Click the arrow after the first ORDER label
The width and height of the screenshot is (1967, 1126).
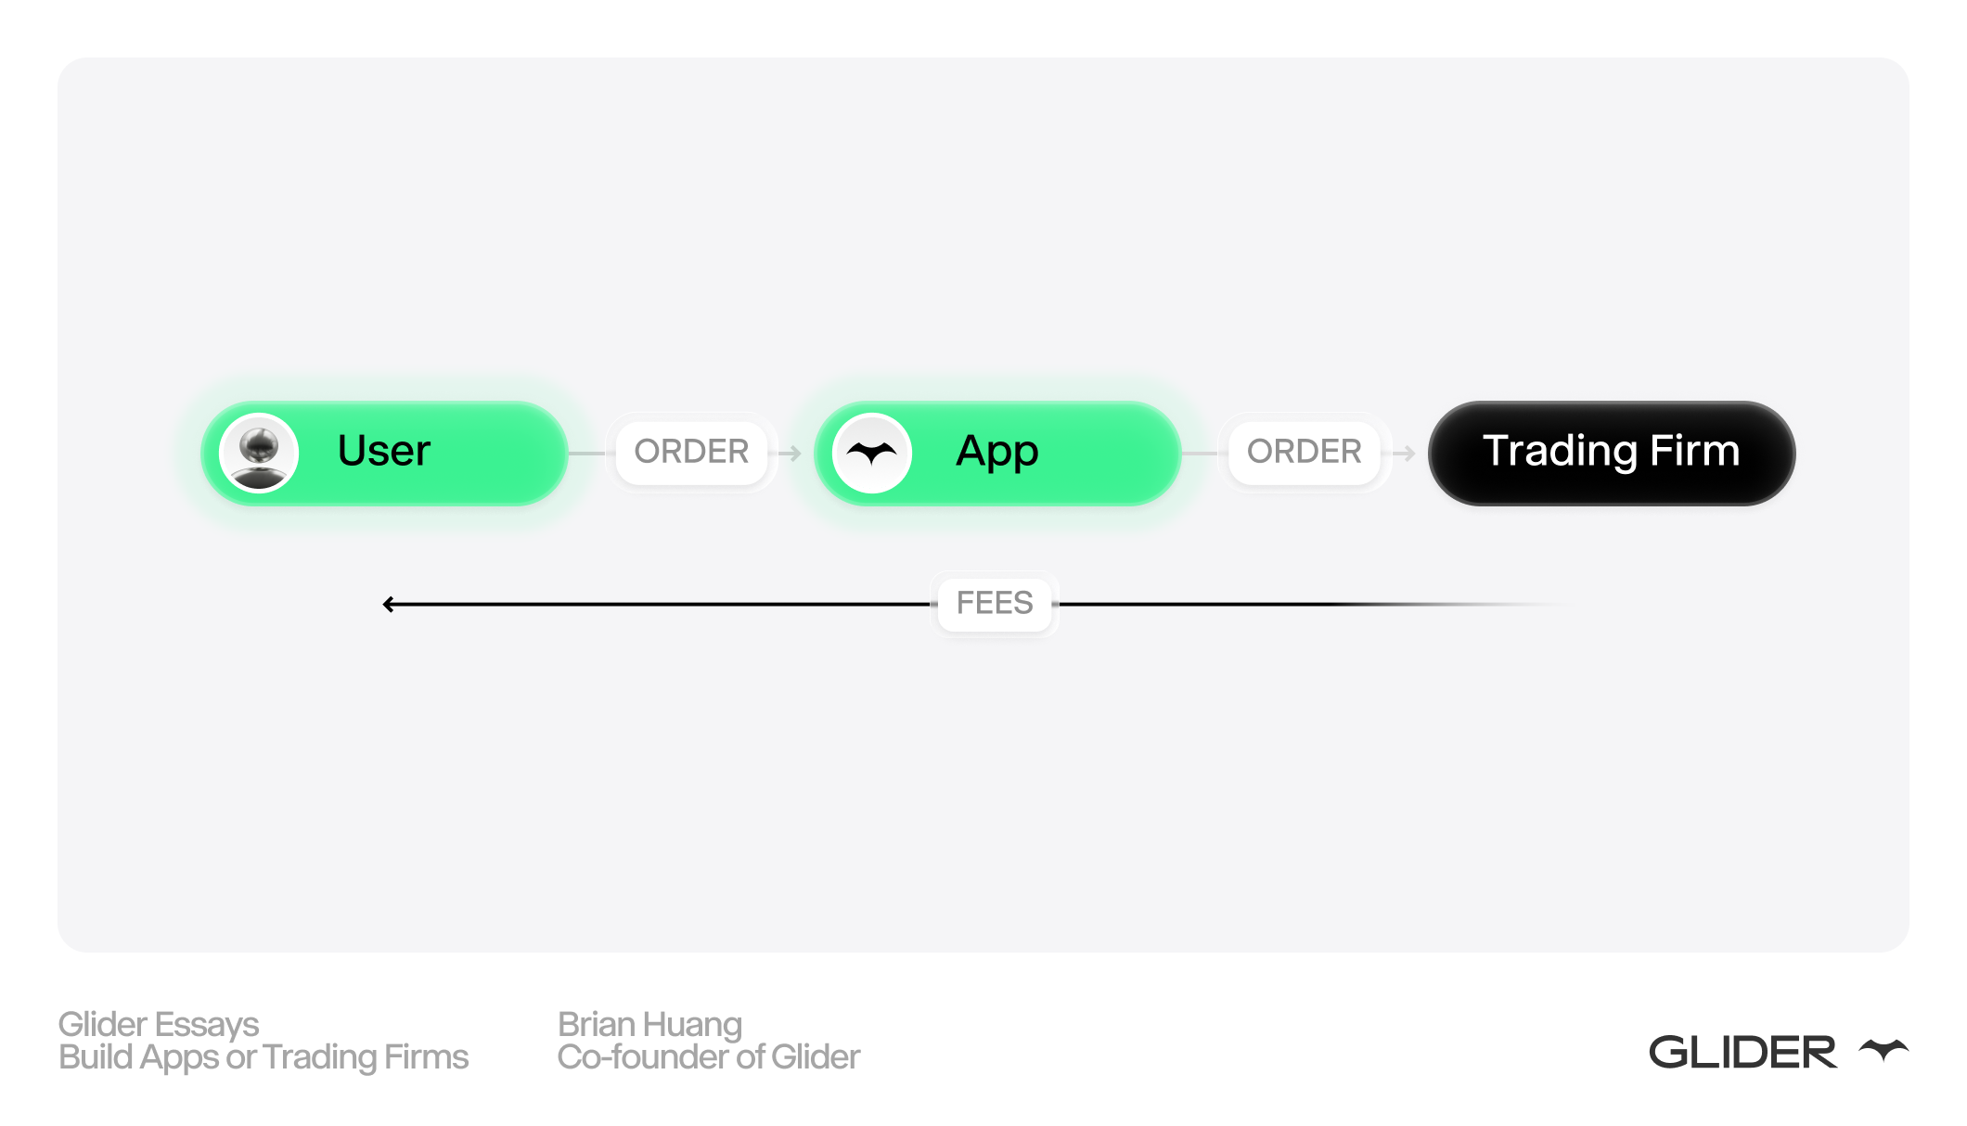(x=791, y=453)
